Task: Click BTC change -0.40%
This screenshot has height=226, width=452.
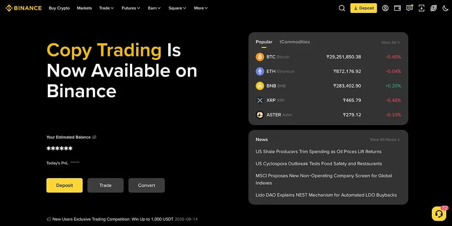Action: tap(393, 57)
